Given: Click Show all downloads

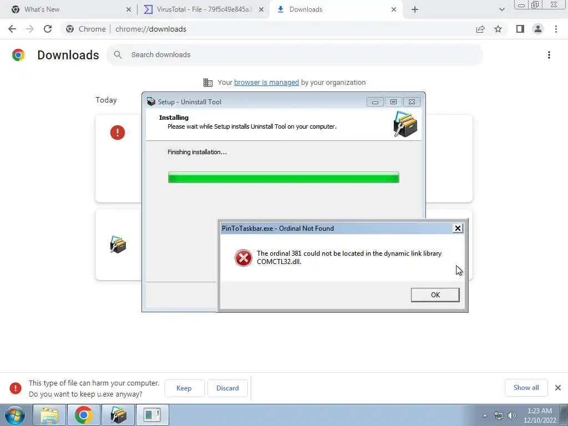Looking at the screenshot, I should pyautogui.click(x=526, y=388).
